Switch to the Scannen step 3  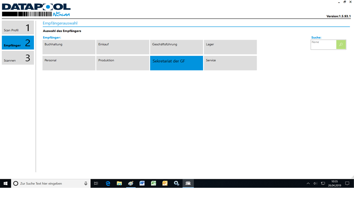(18, 58)
